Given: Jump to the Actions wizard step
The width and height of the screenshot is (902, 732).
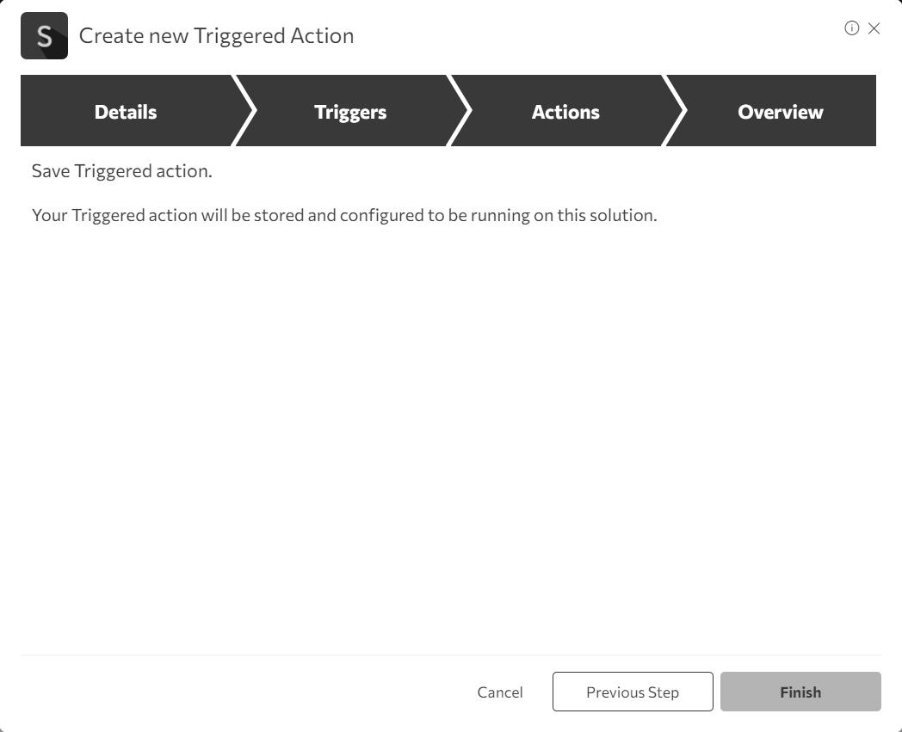Looking at the screenshot, I should tap(565, 112).
